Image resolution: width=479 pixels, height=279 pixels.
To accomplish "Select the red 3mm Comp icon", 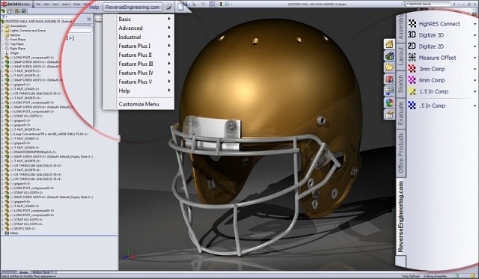I will (x=412, y=69).
